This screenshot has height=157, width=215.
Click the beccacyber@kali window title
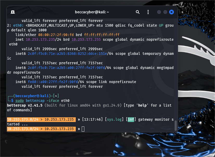[92, 12]
